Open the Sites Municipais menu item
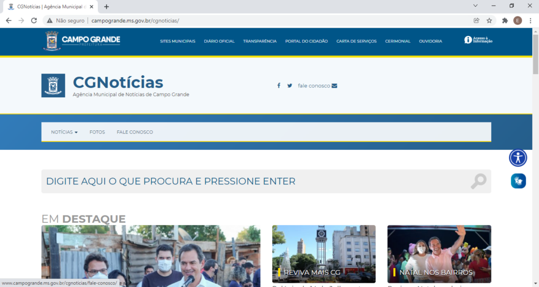This screenshot has width=539, height=287. coord(178,41)
